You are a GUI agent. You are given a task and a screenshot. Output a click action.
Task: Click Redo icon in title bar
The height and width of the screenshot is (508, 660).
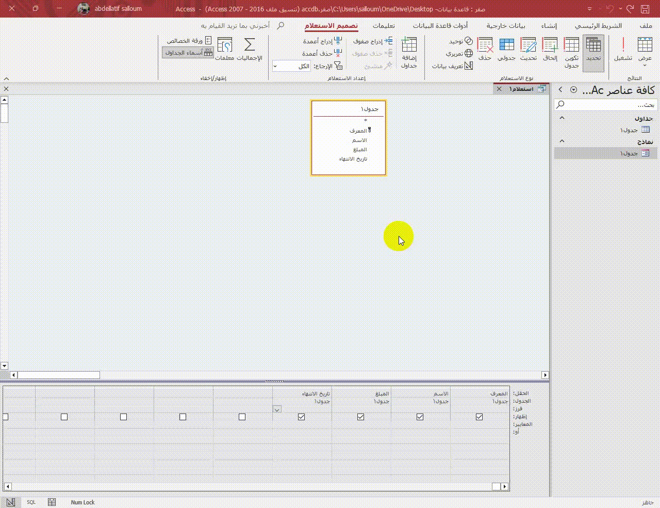[x=630, y=9]
